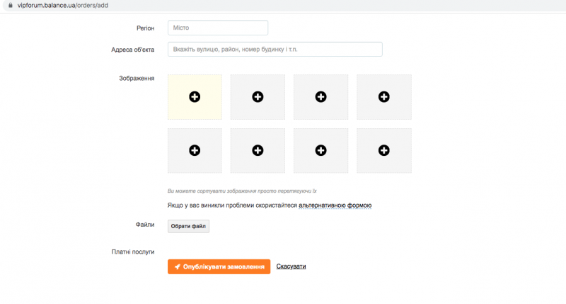Click the Скасувати cancel link

(x=291, y=266)
